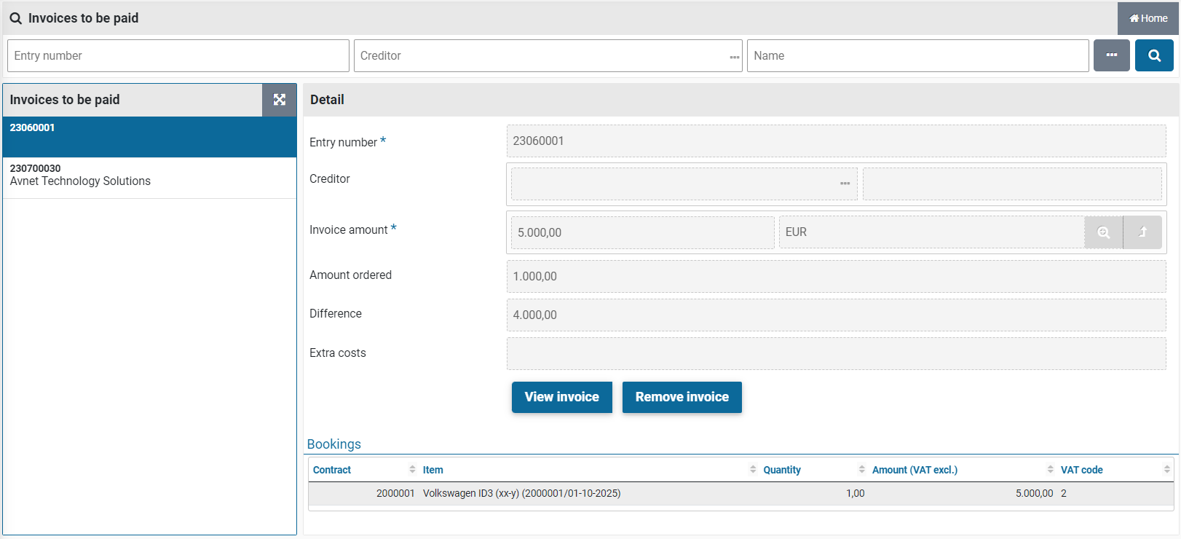Focus the Entry number search field

click(x=178, y=56)
